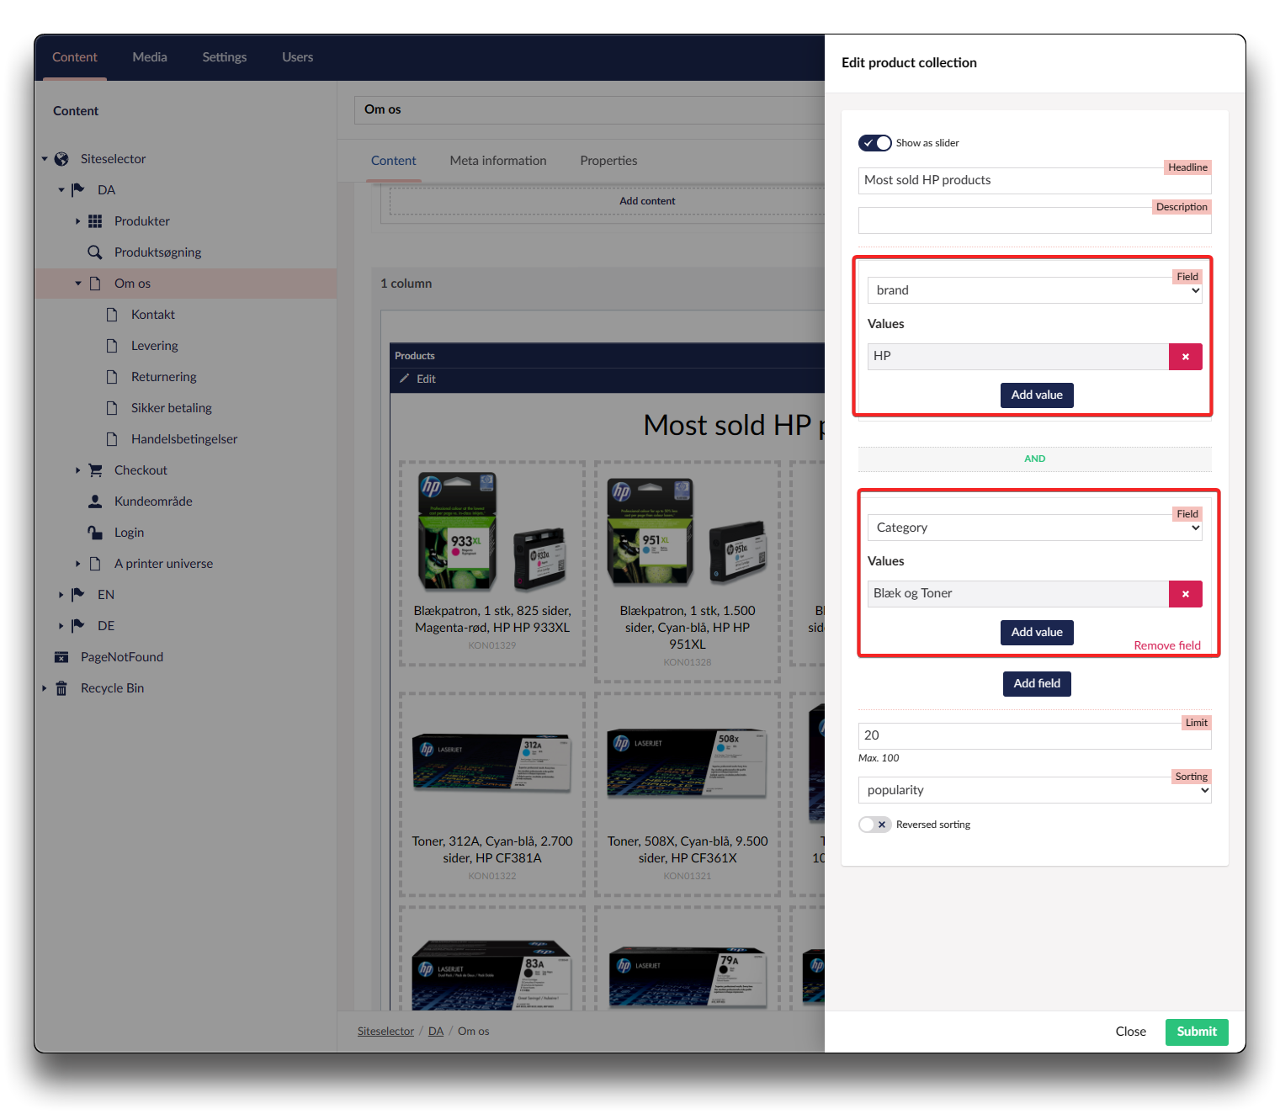Expand the Produkter tree node
The width and height of the screenshot is (1280, 1114).
[77, 221]
